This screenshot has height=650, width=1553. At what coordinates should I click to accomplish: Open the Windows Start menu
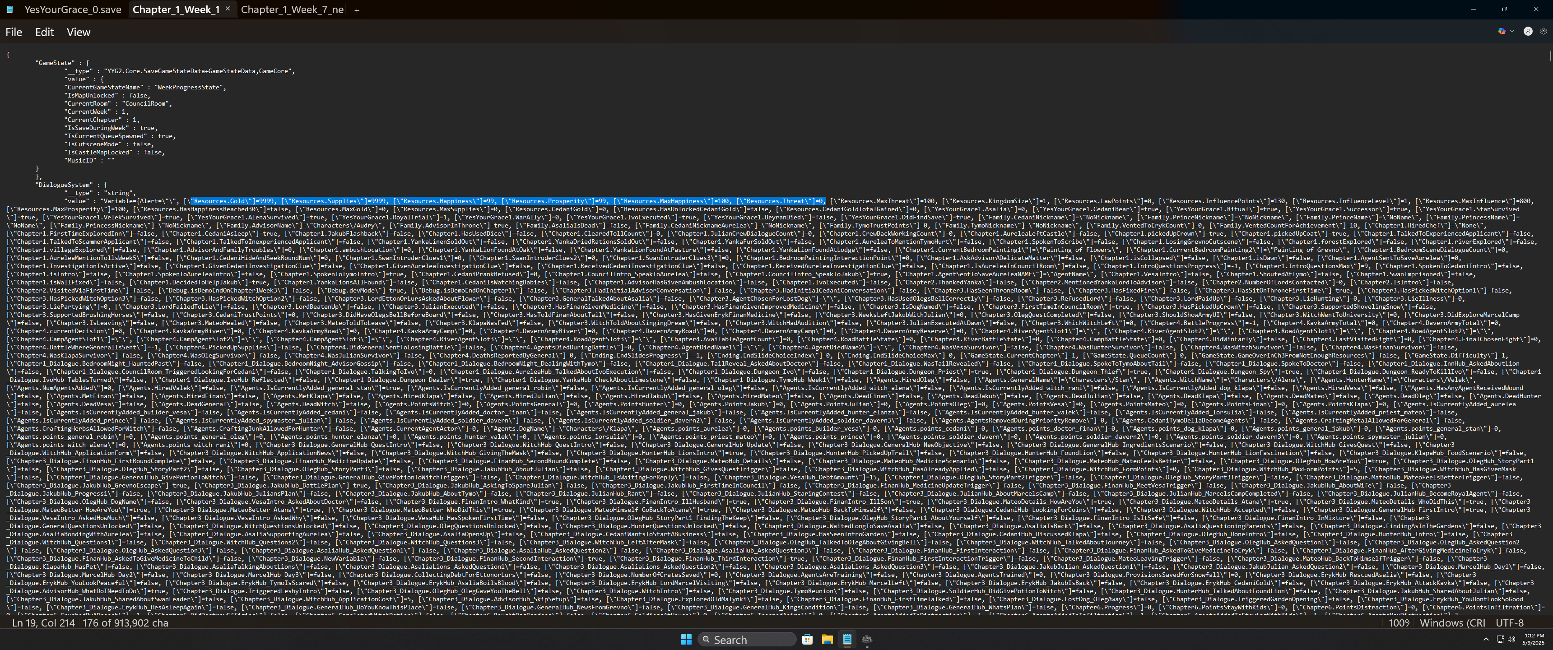[686, 640]
